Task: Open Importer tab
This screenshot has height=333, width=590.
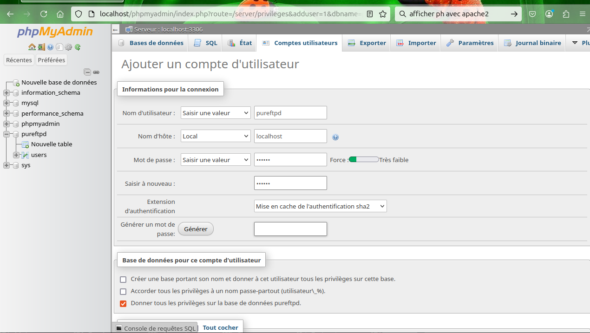Action: click(x=416, y=43)
